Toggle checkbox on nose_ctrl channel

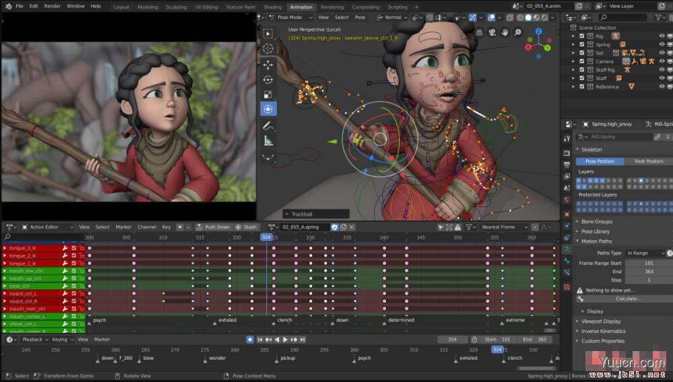tap(73, 286)
